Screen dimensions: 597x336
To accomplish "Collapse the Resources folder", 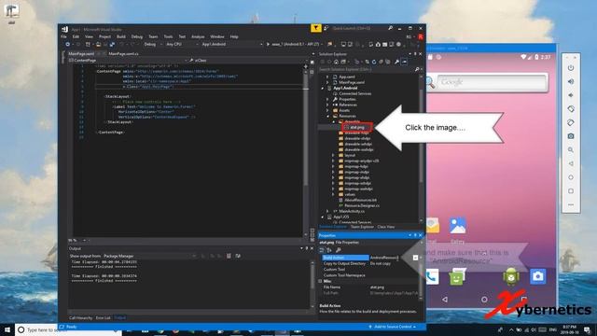I will point(327,116).
